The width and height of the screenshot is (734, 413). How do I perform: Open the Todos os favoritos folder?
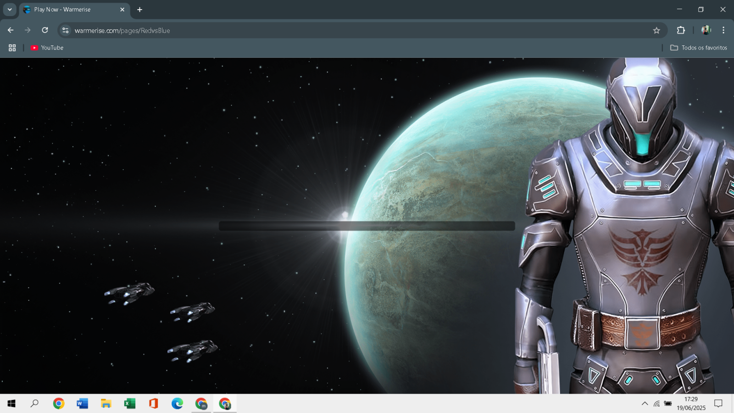(x=699, y=48)
